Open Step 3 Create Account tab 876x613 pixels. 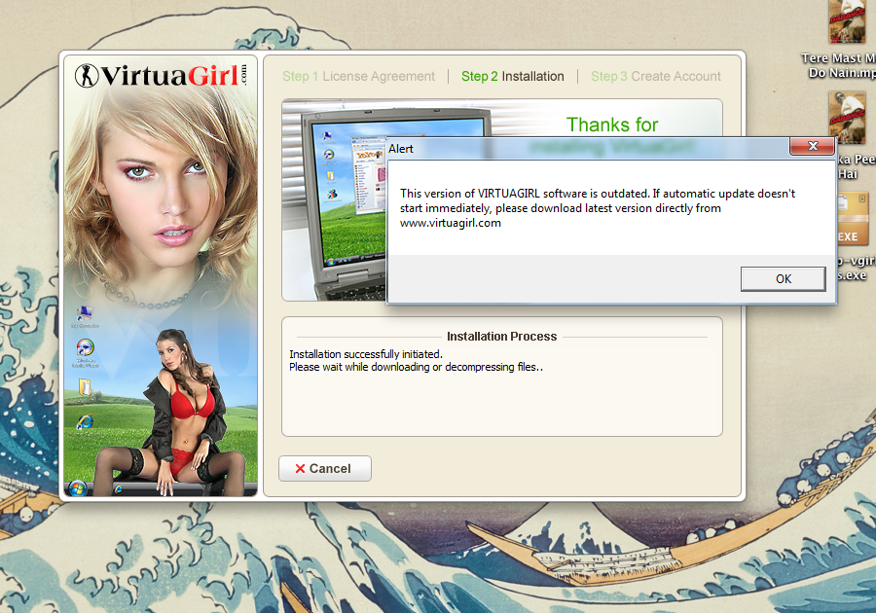(x=656, y=77)
